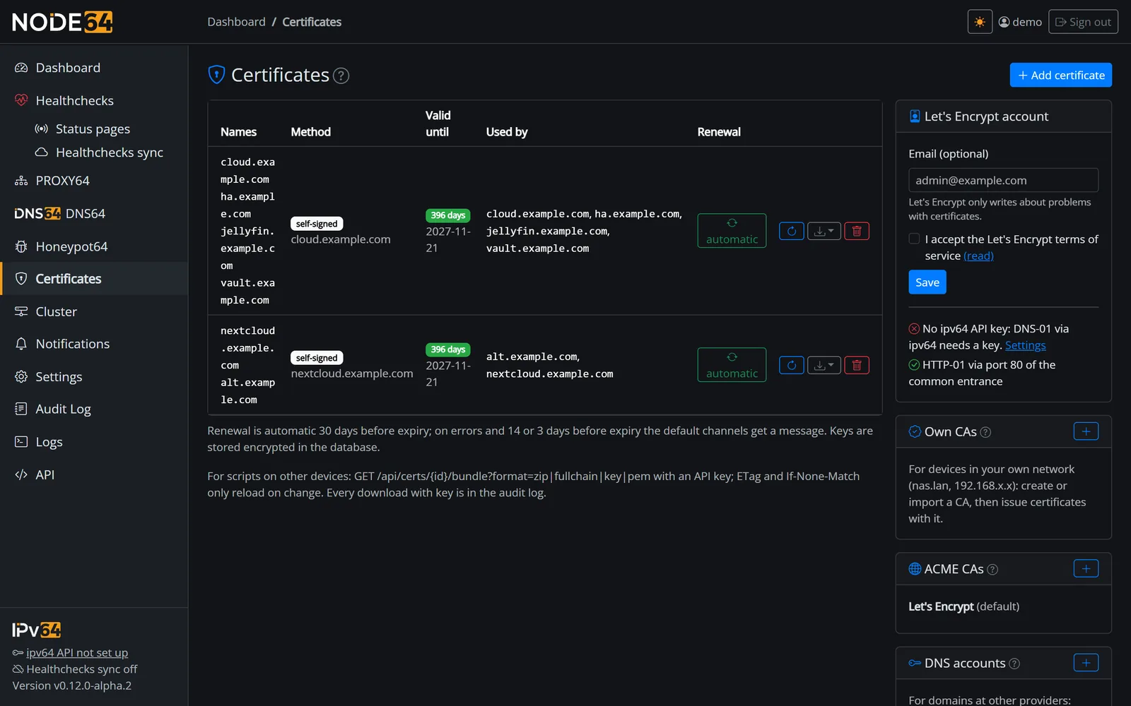Open Healthchecks sync sidebar item

[94, 152]
